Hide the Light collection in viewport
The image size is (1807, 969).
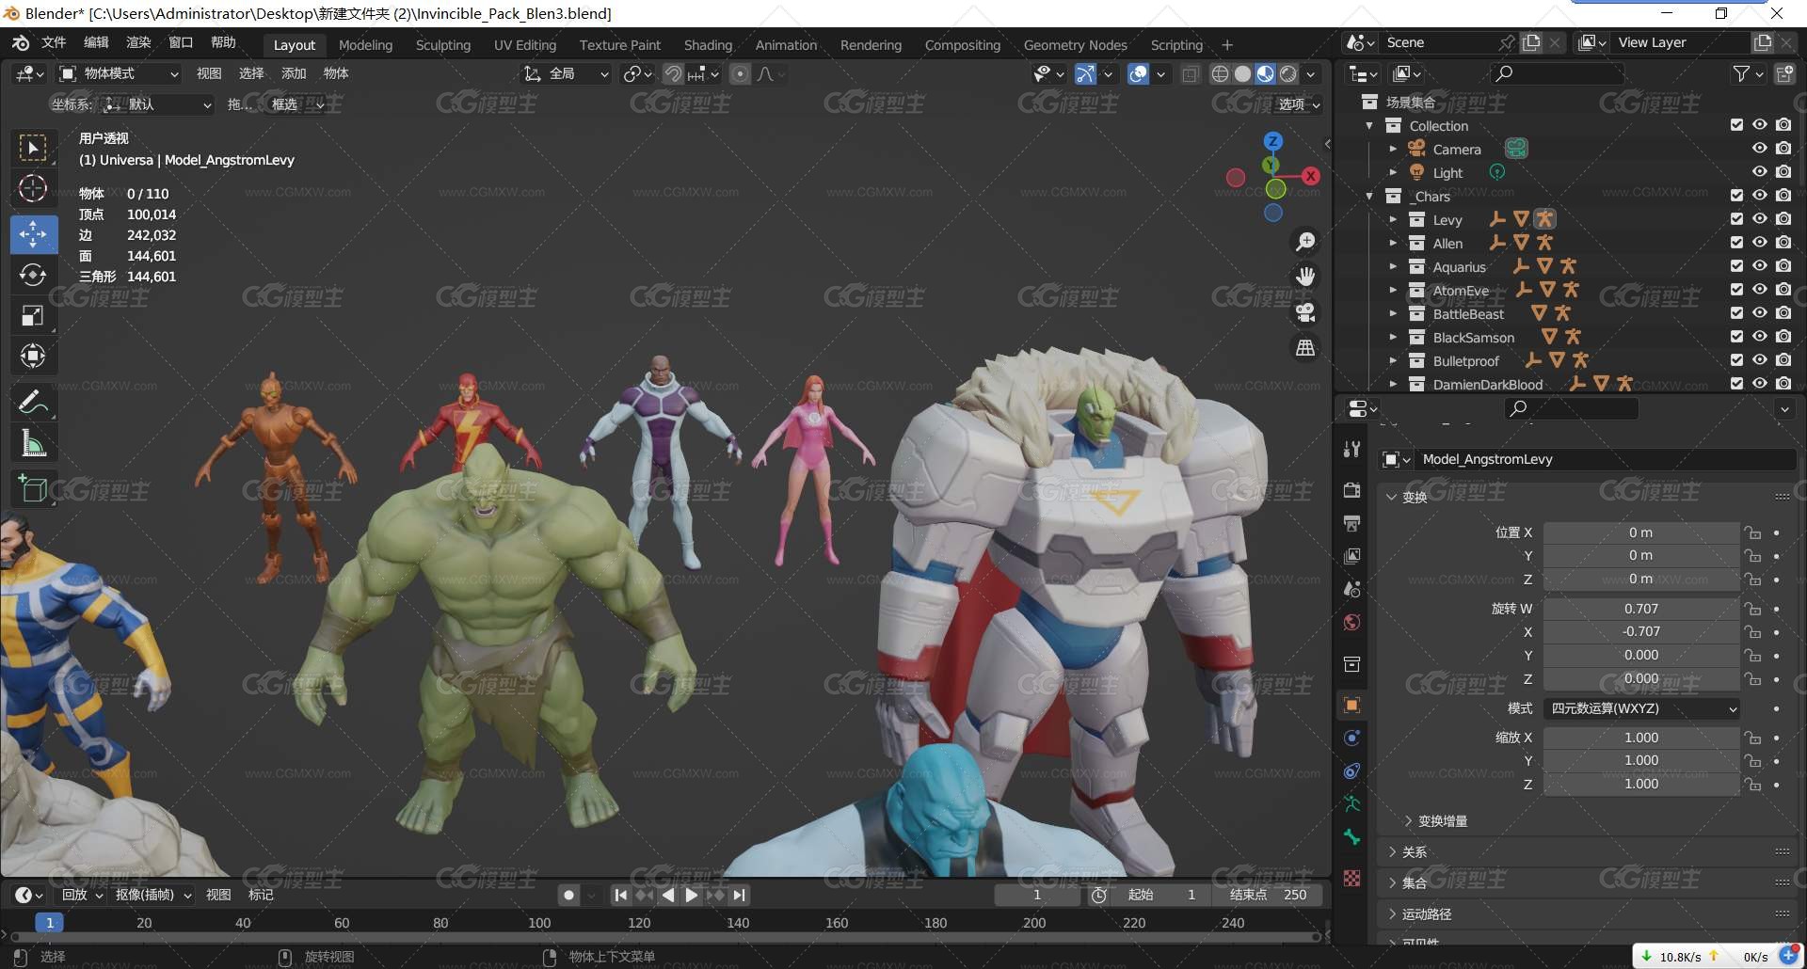1759,172
